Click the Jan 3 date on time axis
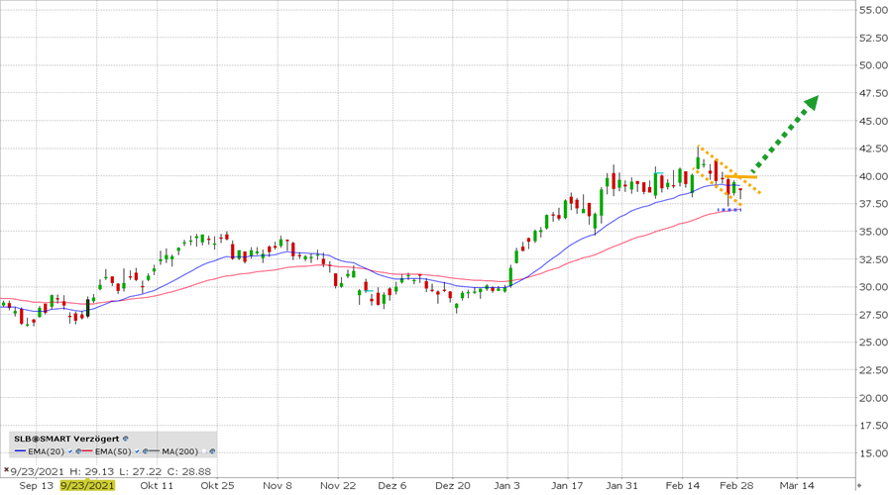This screenshot has height=495, width=892. [x=506, y=486]
